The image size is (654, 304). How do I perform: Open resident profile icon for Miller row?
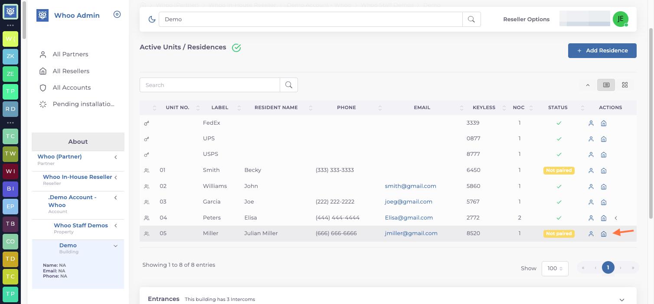591,234
